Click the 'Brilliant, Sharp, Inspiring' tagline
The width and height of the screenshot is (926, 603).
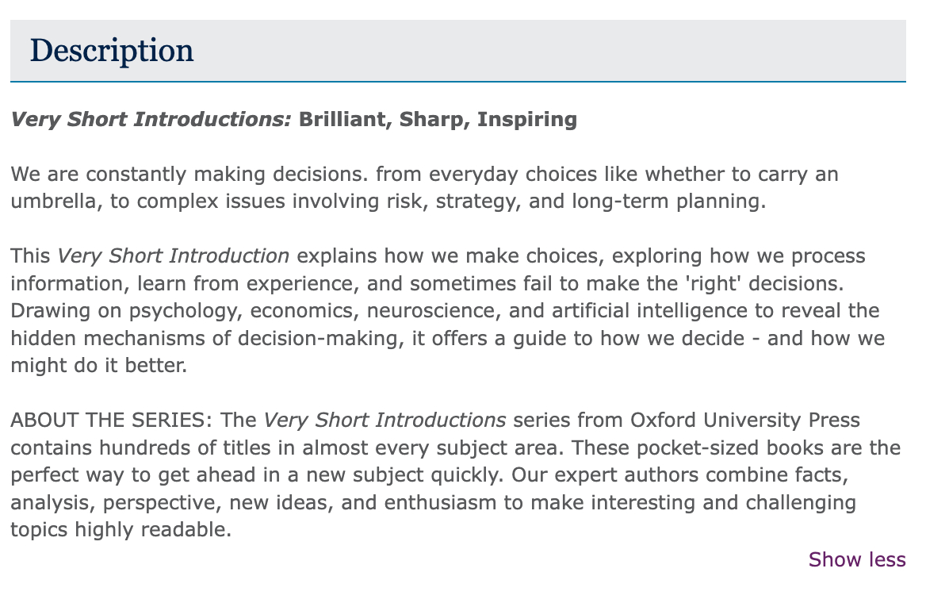coord(438,120)
